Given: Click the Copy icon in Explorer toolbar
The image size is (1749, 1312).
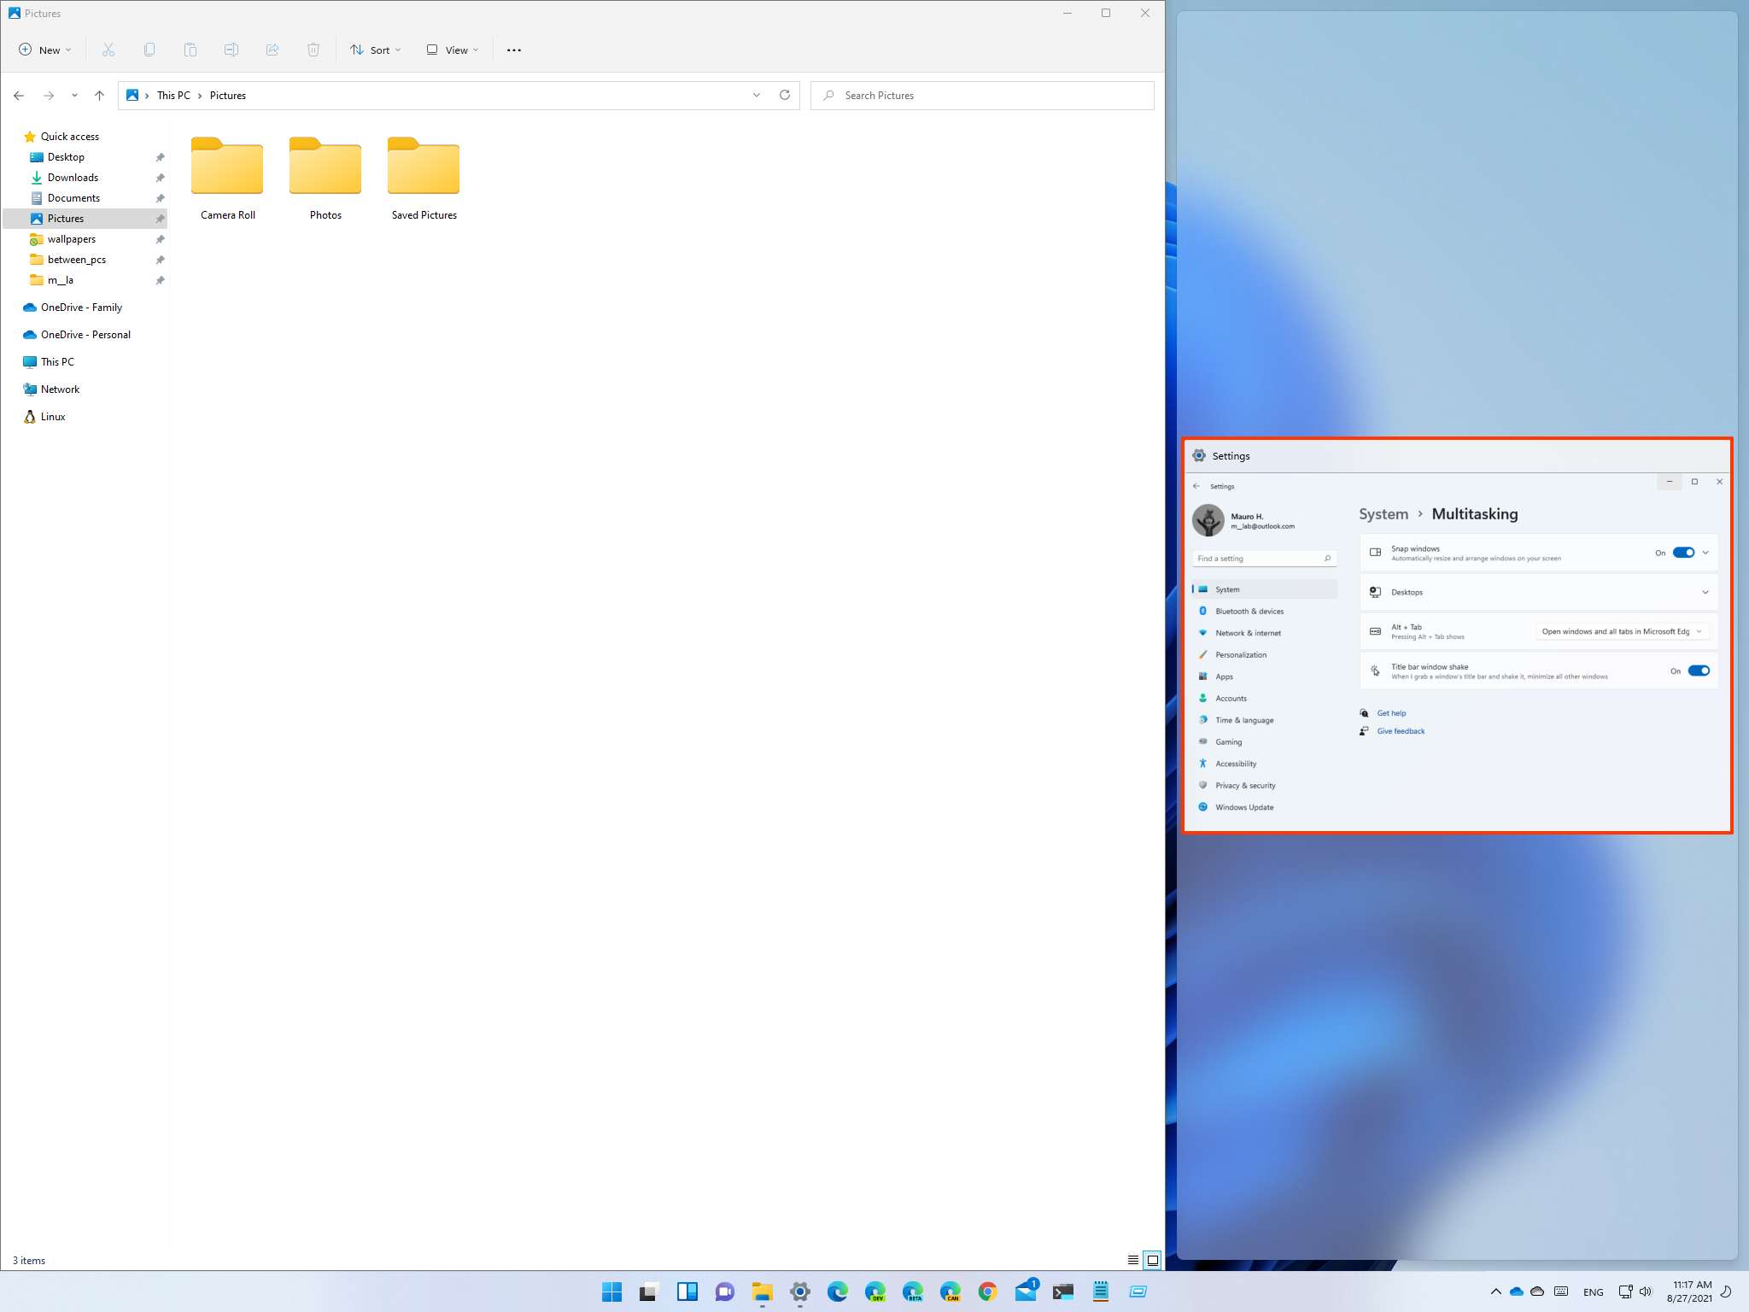Looking at the screenshot, I should coord(149,50).
